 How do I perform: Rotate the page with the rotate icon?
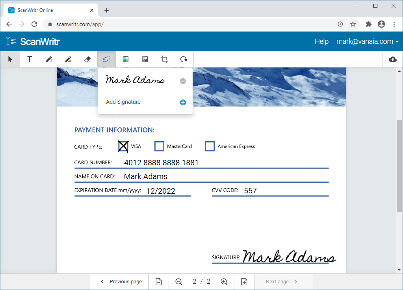(x=184, y=59)
